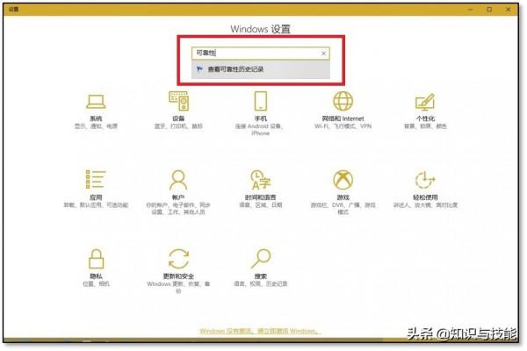Open the Time & Language (时间和语言) icon
The height and width of the screenshot is (351, 527).
261,180
